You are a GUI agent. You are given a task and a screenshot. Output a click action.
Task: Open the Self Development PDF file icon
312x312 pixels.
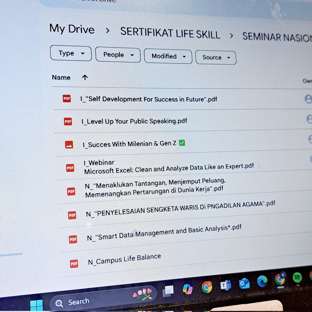(x=67, y=99)
